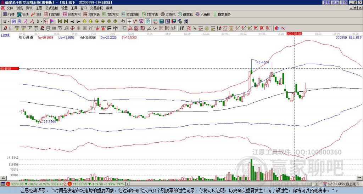Open the T四方形 time square
This screenshot has width=363, height=194.
111,14
